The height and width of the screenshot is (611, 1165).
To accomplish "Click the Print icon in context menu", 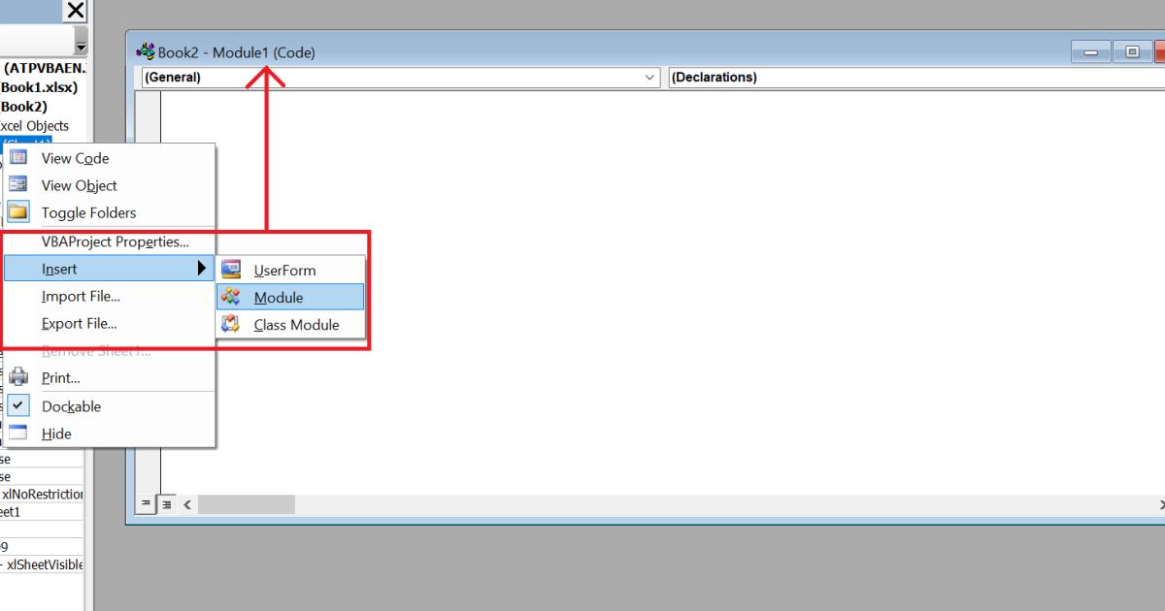I will pyautogui.click(x=17, y=378).
